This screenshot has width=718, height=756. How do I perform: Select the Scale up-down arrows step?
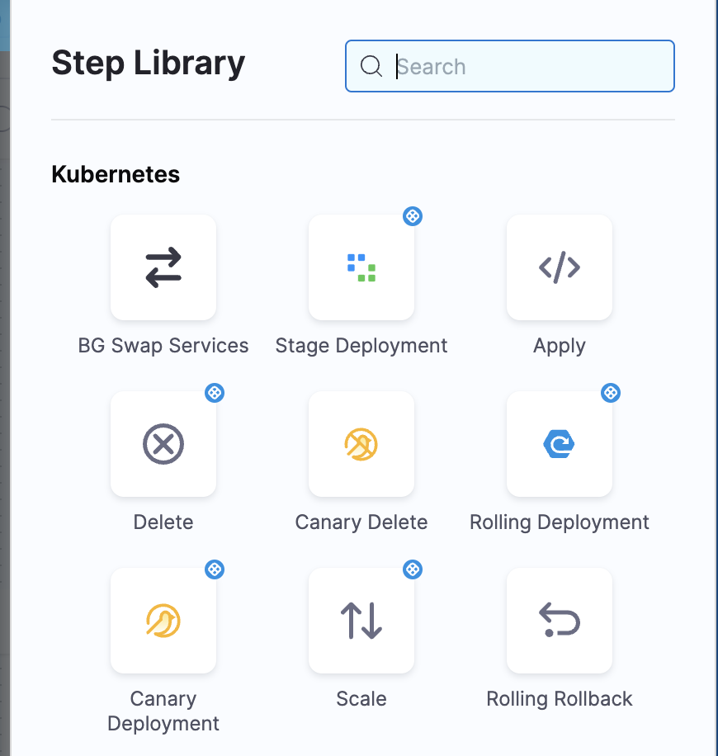(x=361, y=621)
